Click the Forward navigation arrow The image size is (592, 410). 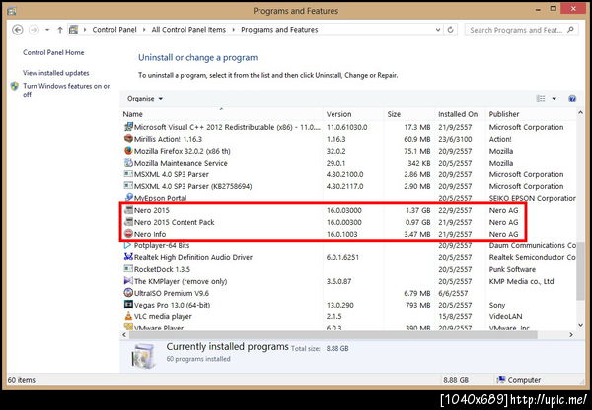(x=34, y=30)
